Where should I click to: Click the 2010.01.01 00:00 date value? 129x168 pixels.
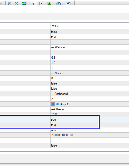62,135
